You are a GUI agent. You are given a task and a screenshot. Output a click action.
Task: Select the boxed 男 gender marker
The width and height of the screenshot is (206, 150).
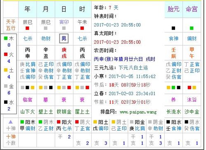coord(64,38)
